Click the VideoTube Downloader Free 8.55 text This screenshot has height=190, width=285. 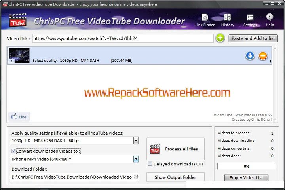(x=243, y=115)
